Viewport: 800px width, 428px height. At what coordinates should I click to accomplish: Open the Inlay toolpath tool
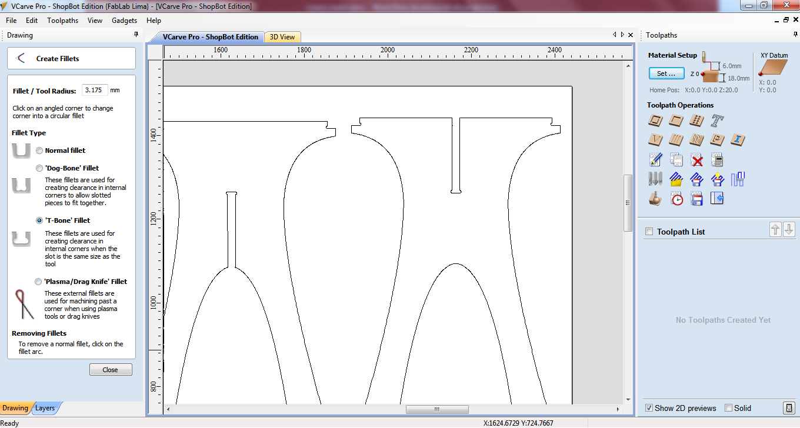click(738, 140)
